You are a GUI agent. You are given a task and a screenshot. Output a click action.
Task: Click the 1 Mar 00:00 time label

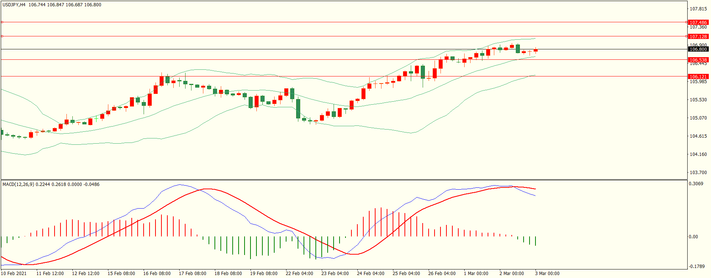pyautogui.click(x=476, y=274)
